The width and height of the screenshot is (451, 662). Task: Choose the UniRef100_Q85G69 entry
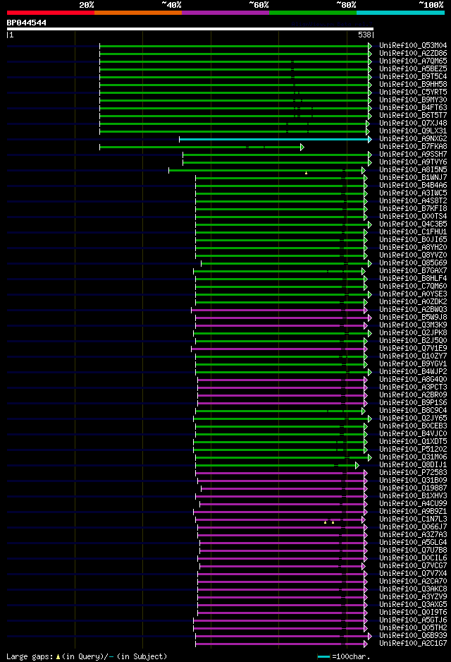click(x=413, y=263)
